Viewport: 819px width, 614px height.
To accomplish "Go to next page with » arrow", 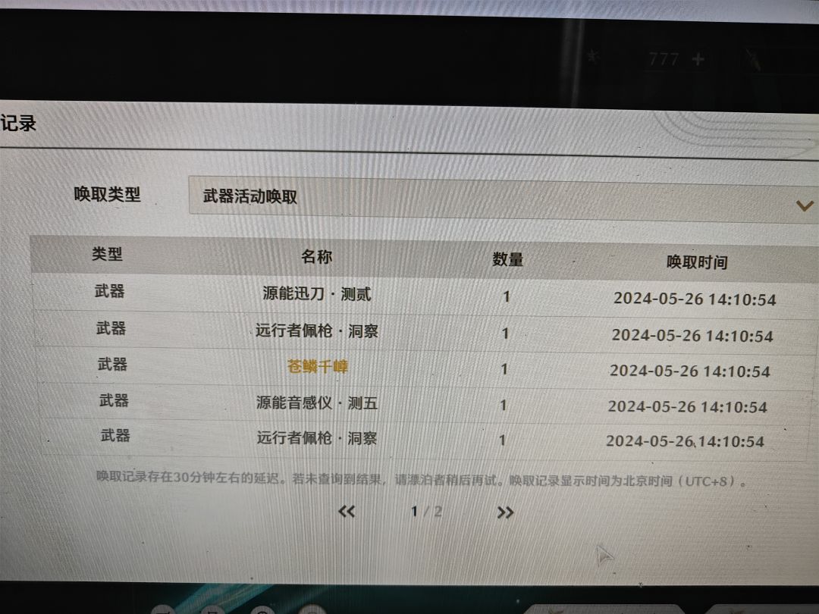I will (x=505, y=512).
